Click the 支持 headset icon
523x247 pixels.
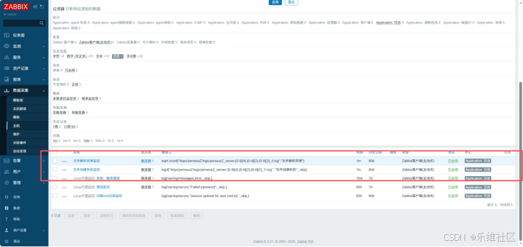click(6, 197)
